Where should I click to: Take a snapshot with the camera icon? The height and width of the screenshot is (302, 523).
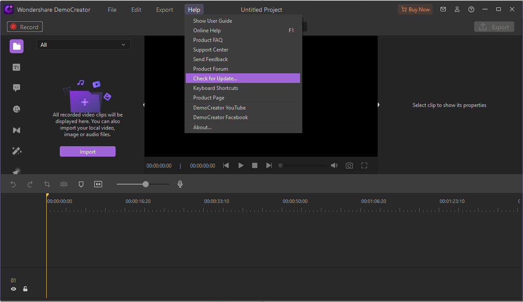pyautogui.click(x=349, y=166)
